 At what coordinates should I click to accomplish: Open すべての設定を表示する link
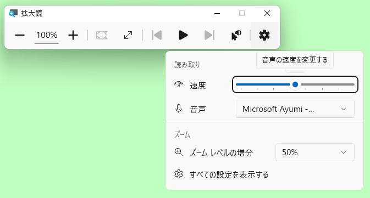point(229,175)
